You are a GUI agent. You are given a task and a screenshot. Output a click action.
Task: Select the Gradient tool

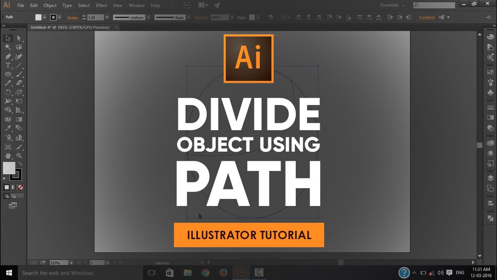pos(19,119)
